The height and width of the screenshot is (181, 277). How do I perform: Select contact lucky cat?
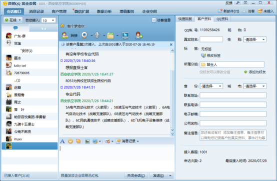pyautogui.click(x=29, y=65)
